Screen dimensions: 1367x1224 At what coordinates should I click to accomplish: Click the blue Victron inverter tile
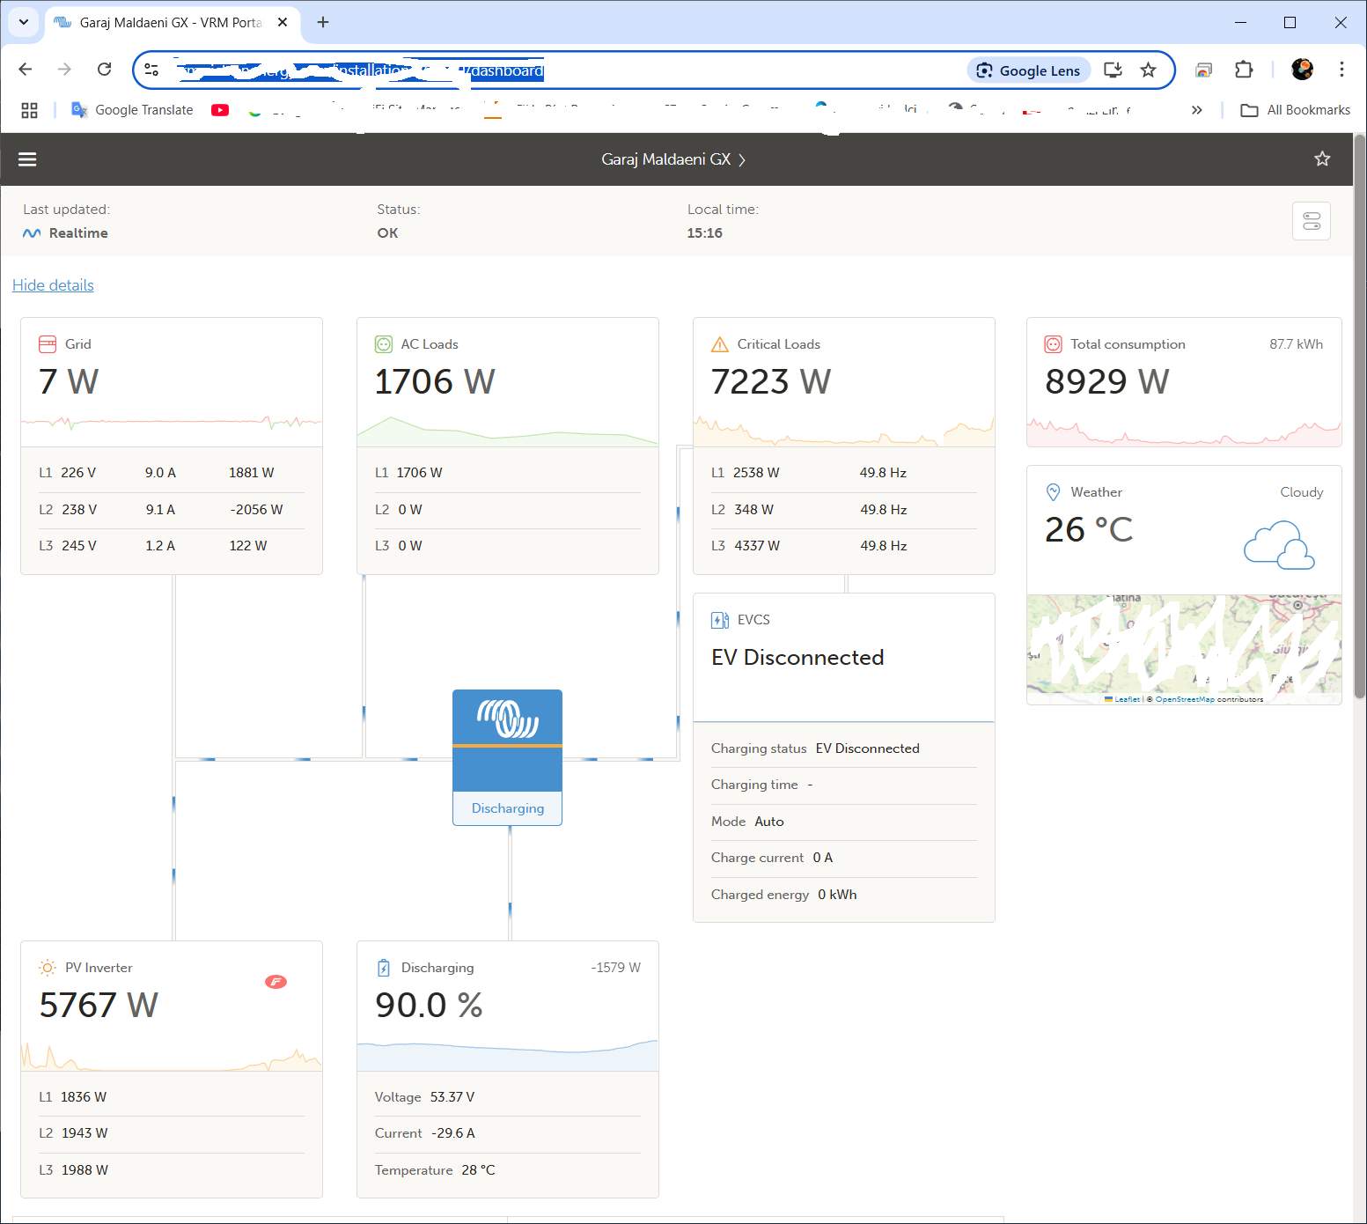tap(507, 757)
